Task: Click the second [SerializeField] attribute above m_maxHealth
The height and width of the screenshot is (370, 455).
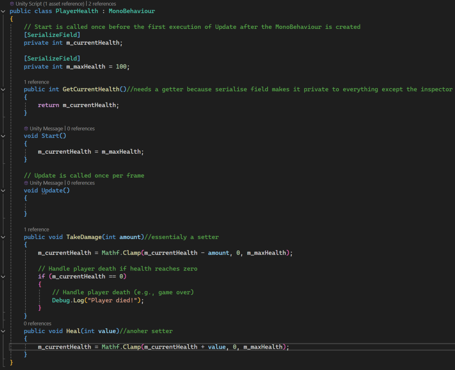Action: click(52, 59)
